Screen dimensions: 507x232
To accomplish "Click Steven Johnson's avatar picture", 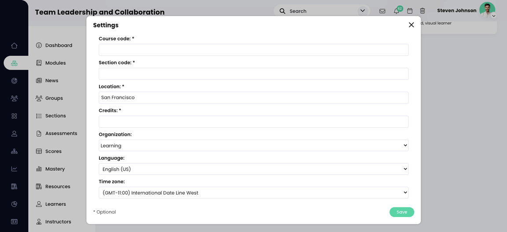I will 487,10.
